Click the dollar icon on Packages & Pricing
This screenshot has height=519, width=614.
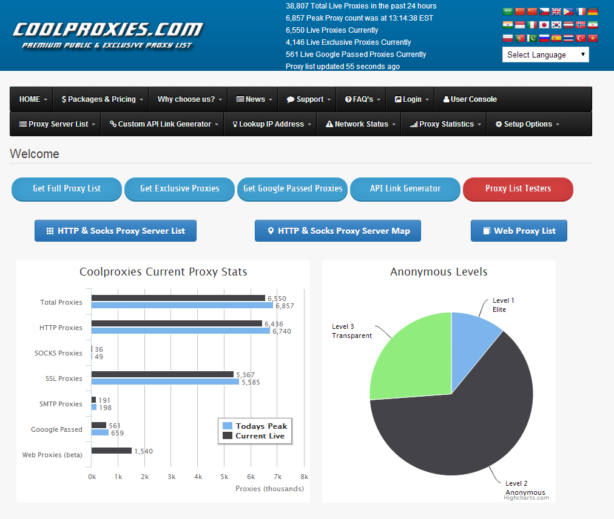pyautogui.click(x=64, y=99)
